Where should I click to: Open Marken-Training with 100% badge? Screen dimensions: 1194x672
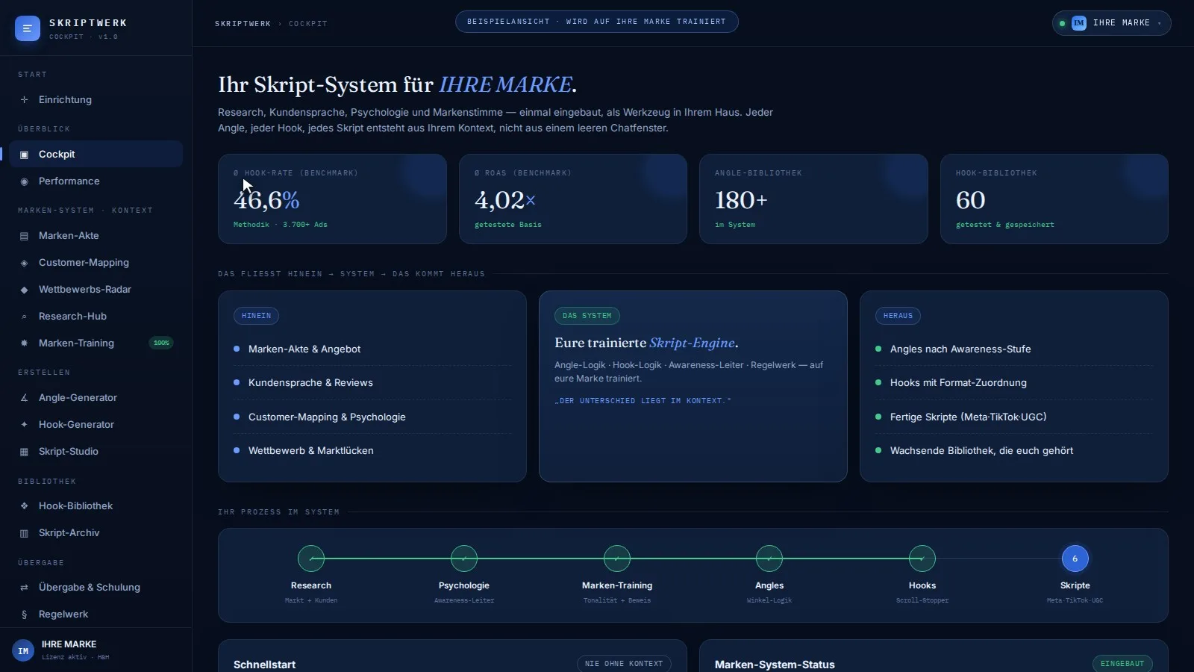(x=96, y=343)
